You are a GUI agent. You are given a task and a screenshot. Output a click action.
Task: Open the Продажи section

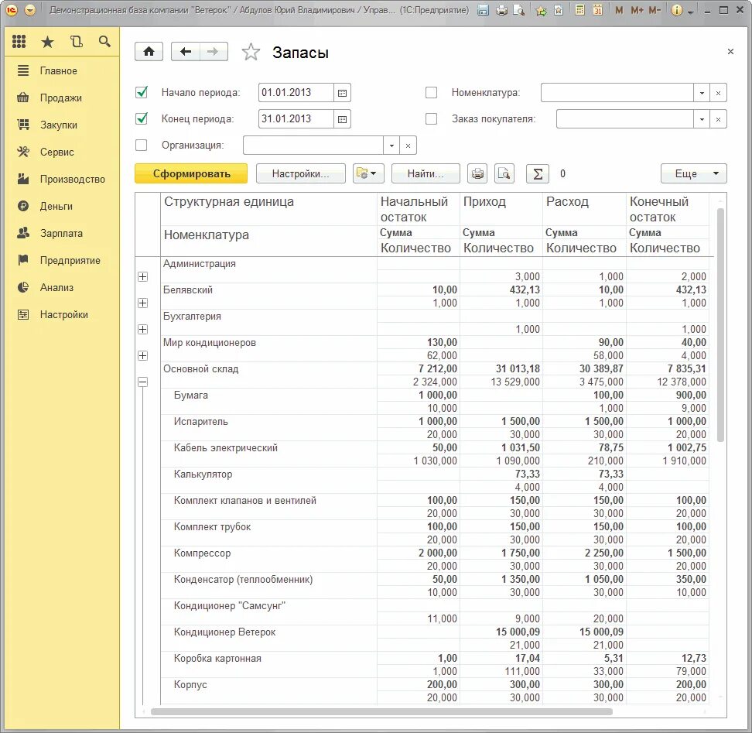click(x=62, y=98)
